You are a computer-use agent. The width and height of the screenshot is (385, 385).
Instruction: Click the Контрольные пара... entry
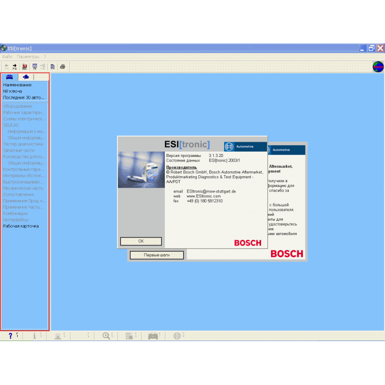click(x=23, y=169)
